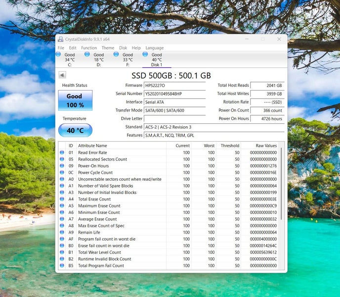Screen dimensions: 340x297
Task: Click Rotation Rate value ---- (SSD)
Action: 267,102
